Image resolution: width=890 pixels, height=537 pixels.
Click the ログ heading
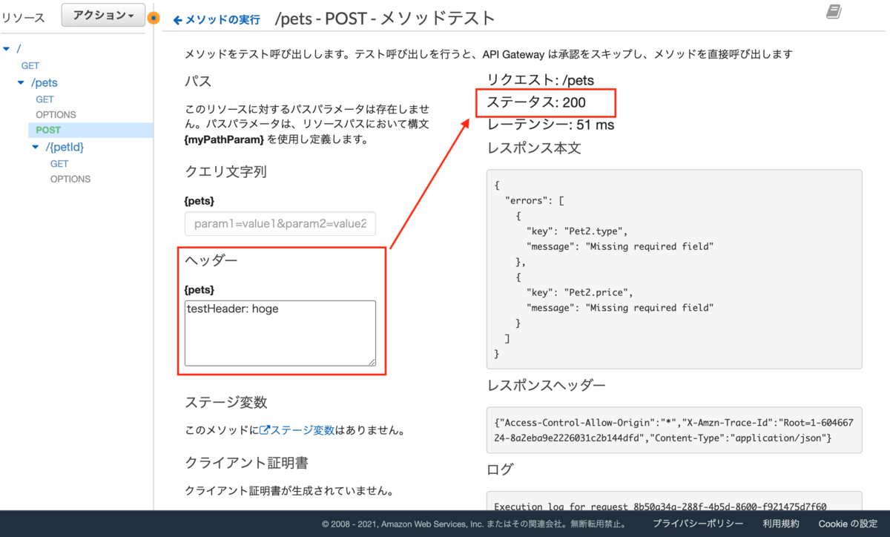click(500, 470)
